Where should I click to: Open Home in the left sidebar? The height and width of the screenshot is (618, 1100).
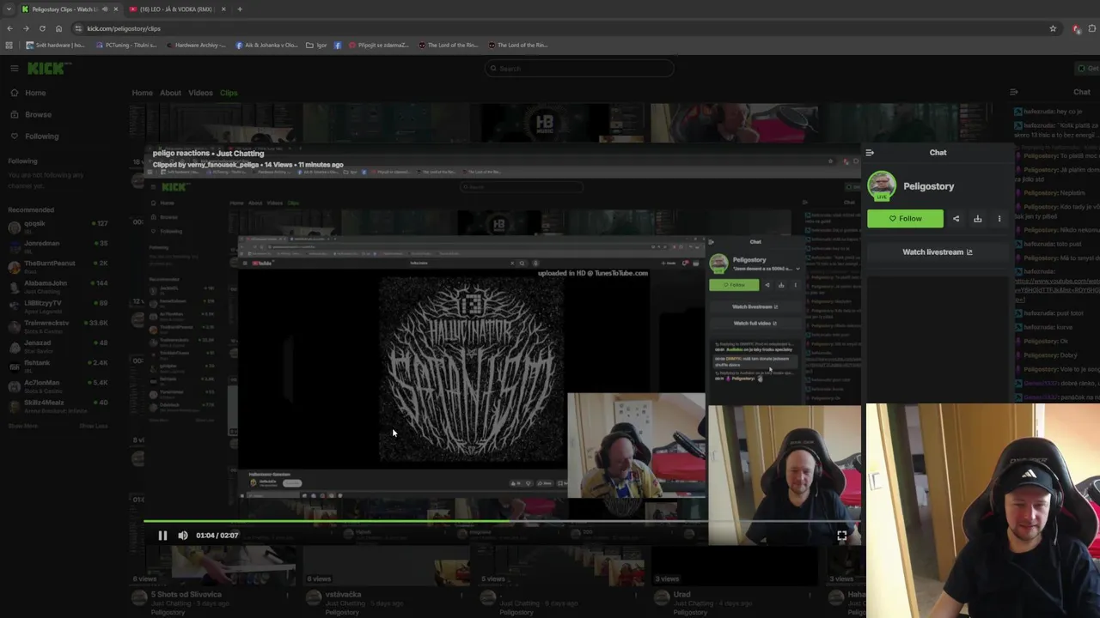(x=27, y=93)
